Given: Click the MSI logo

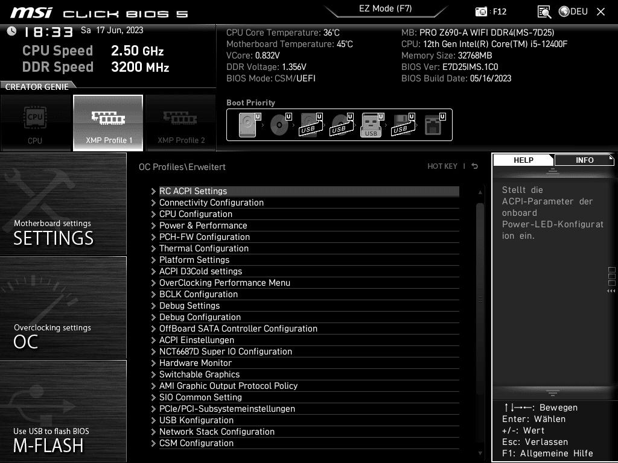Looking at the screenshot, I should [31, 12].
